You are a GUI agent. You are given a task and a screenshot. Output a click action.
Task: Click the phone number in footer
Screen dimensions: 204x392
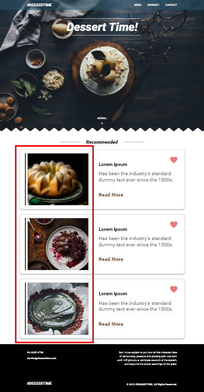tap(35, 352)
